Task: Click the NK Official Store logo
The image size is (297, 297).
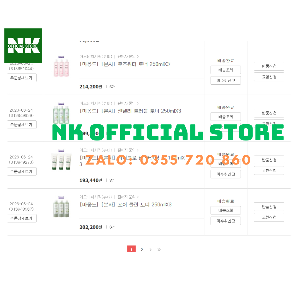Action: pyautogui.click(x=23, y=45)
